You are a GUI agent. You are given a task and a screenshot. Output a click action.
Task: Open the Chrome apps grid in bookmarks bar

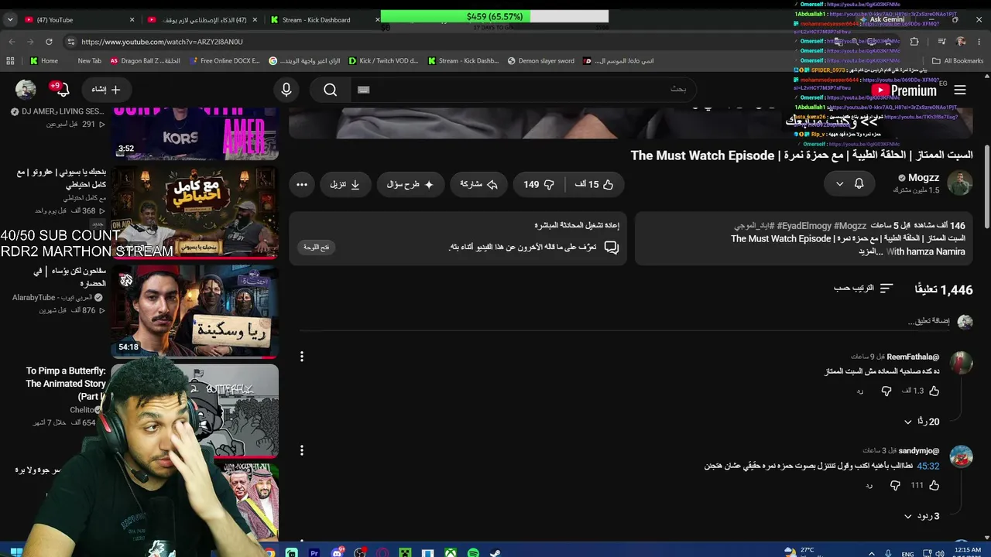click(10, 61)
